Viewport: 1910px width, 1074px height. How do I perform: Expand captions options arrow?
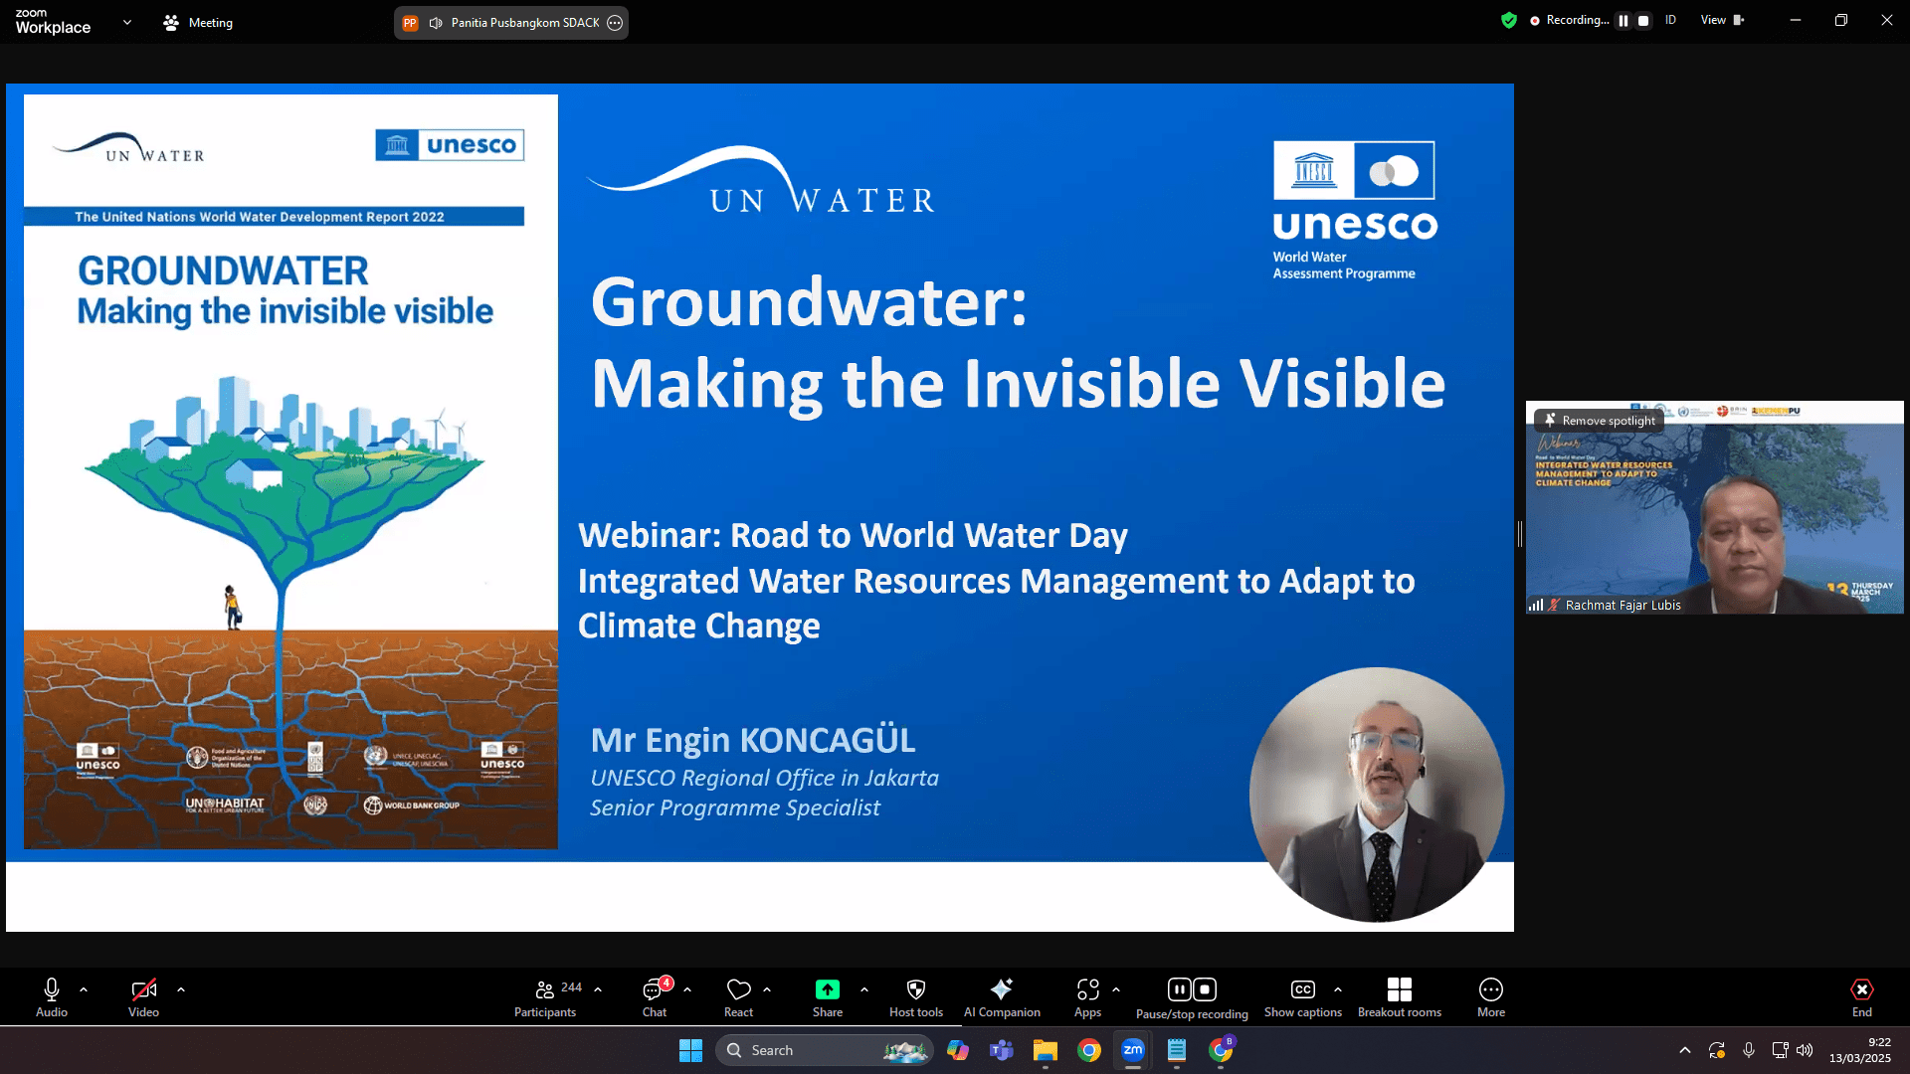pyautogui.click(x=1338, y=989)
